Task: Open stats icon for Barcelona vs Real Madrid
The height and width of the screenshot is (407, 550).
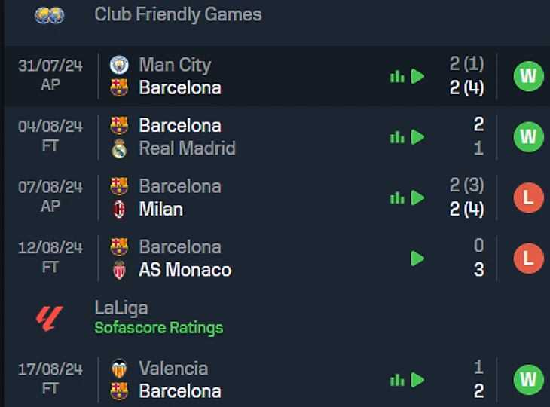Action: 397,137
